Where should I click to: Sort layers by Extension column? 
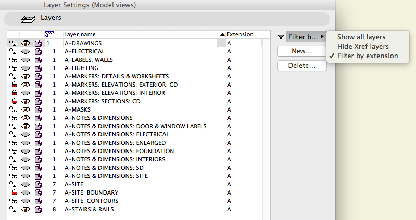tap(239, 34)
